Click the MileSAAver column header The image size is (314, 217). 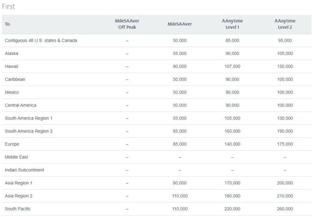180,24
